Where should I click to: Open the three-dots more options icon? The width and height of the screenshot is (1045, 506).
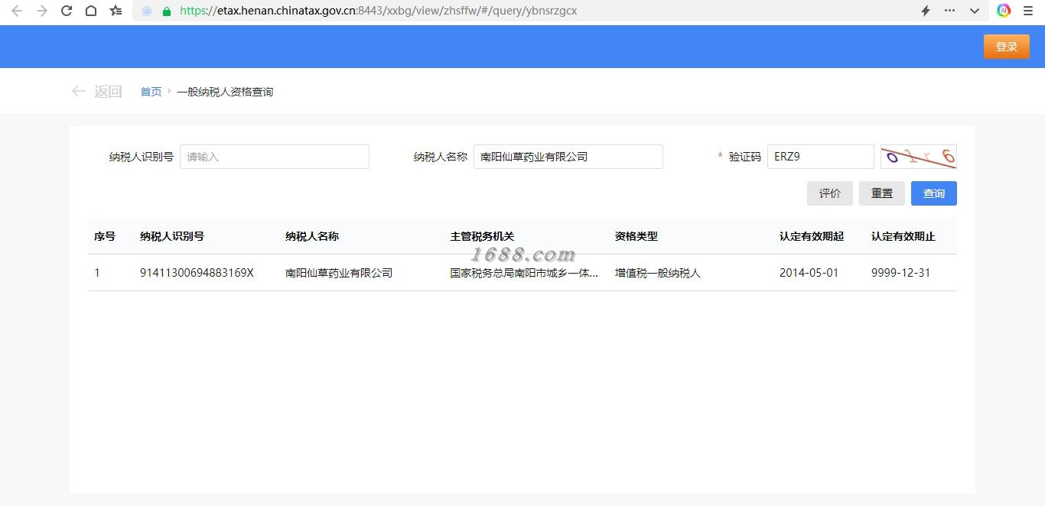(x=949, y=11)
